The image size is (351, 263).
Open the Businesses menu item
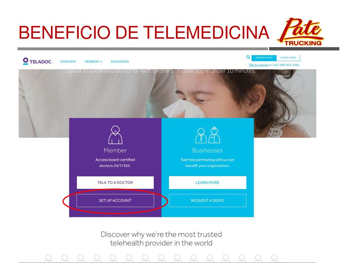[120, 62]
